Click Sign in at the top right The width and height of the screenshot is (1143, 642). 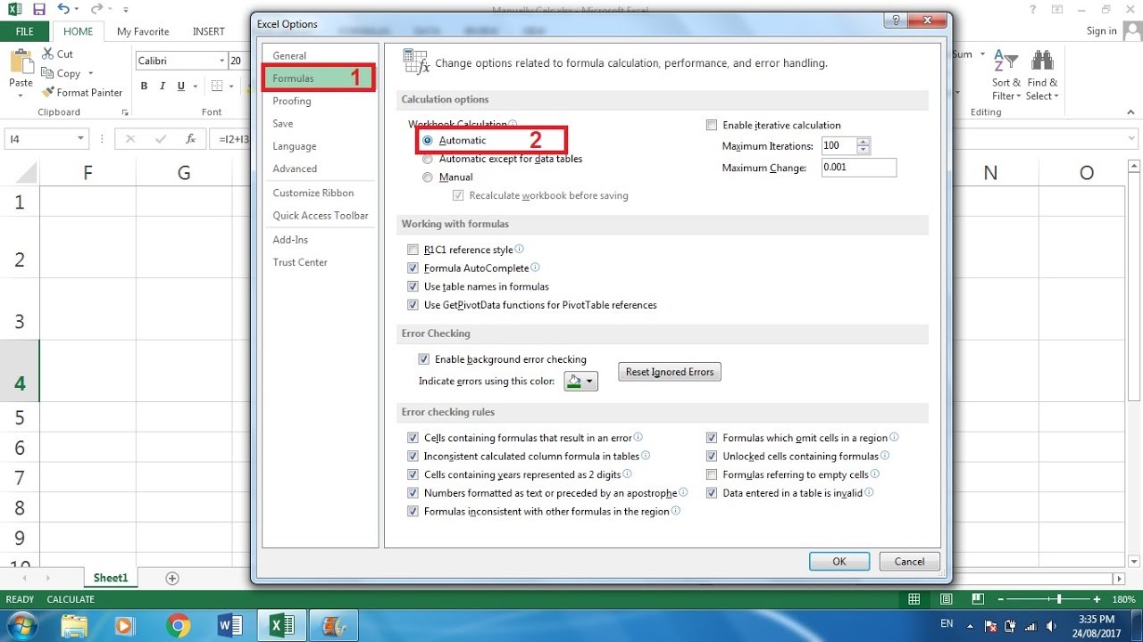click(x=1102, y=31)
